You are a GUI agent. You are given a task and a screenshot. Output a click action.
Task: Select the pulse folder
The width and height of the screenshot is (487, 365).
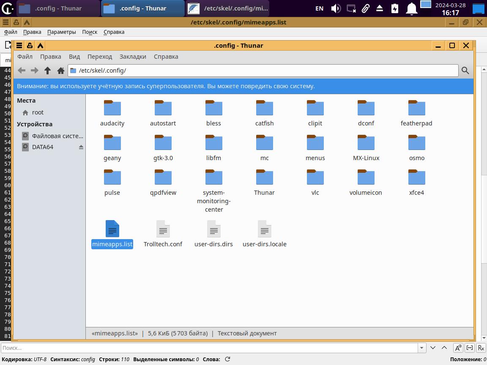tap(112, 183)
